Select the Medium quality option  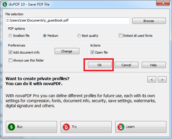pos(45,36)
